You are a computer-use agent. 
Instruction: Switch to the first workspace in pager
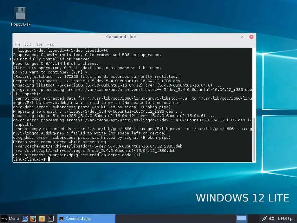[x=242, y=218]
